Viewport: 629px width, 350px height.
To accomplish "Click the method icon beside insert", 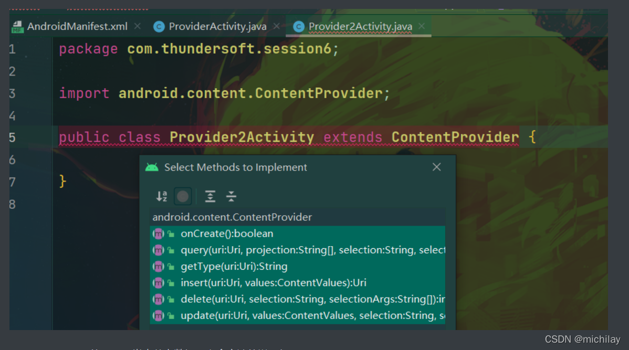I will click(159, 283).
